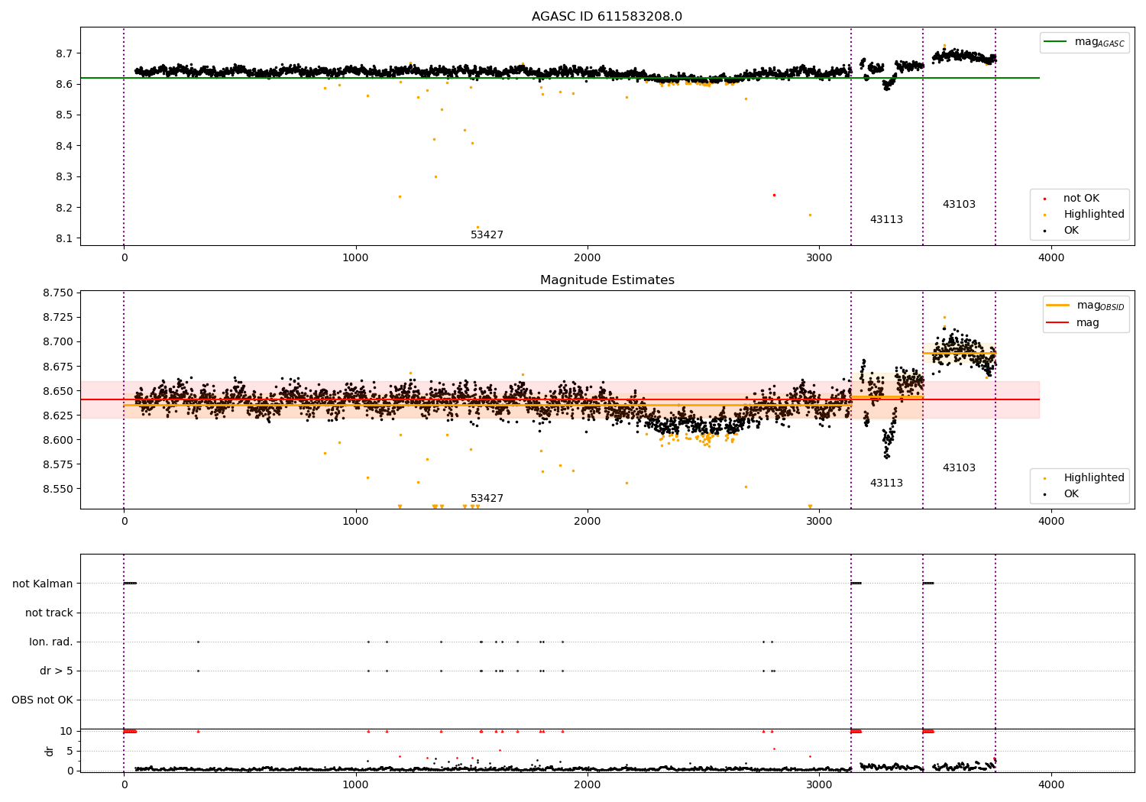Click the 'dr > 5' row label
The height and width of the screenshot is (802, 1146).
click(x=57, y=671)
